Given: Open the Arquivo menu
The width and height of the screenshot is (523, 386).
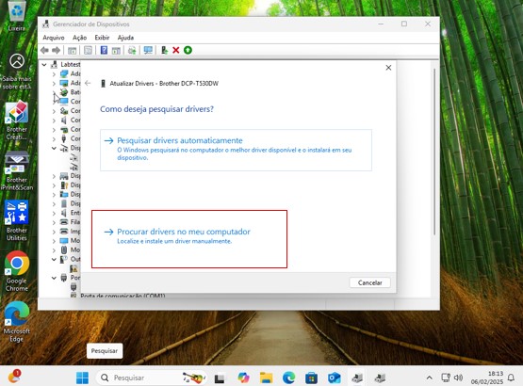Looking at the screenshot, I should coord(54,38).
